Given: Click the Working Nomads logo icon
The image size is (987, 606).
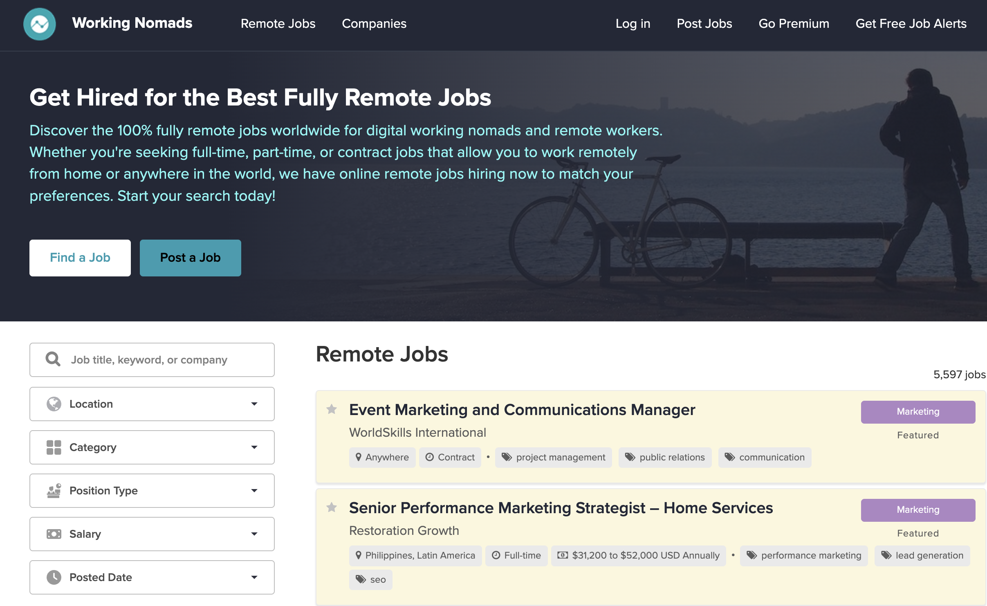Looking at the screenshot, I should coord(40,24).
